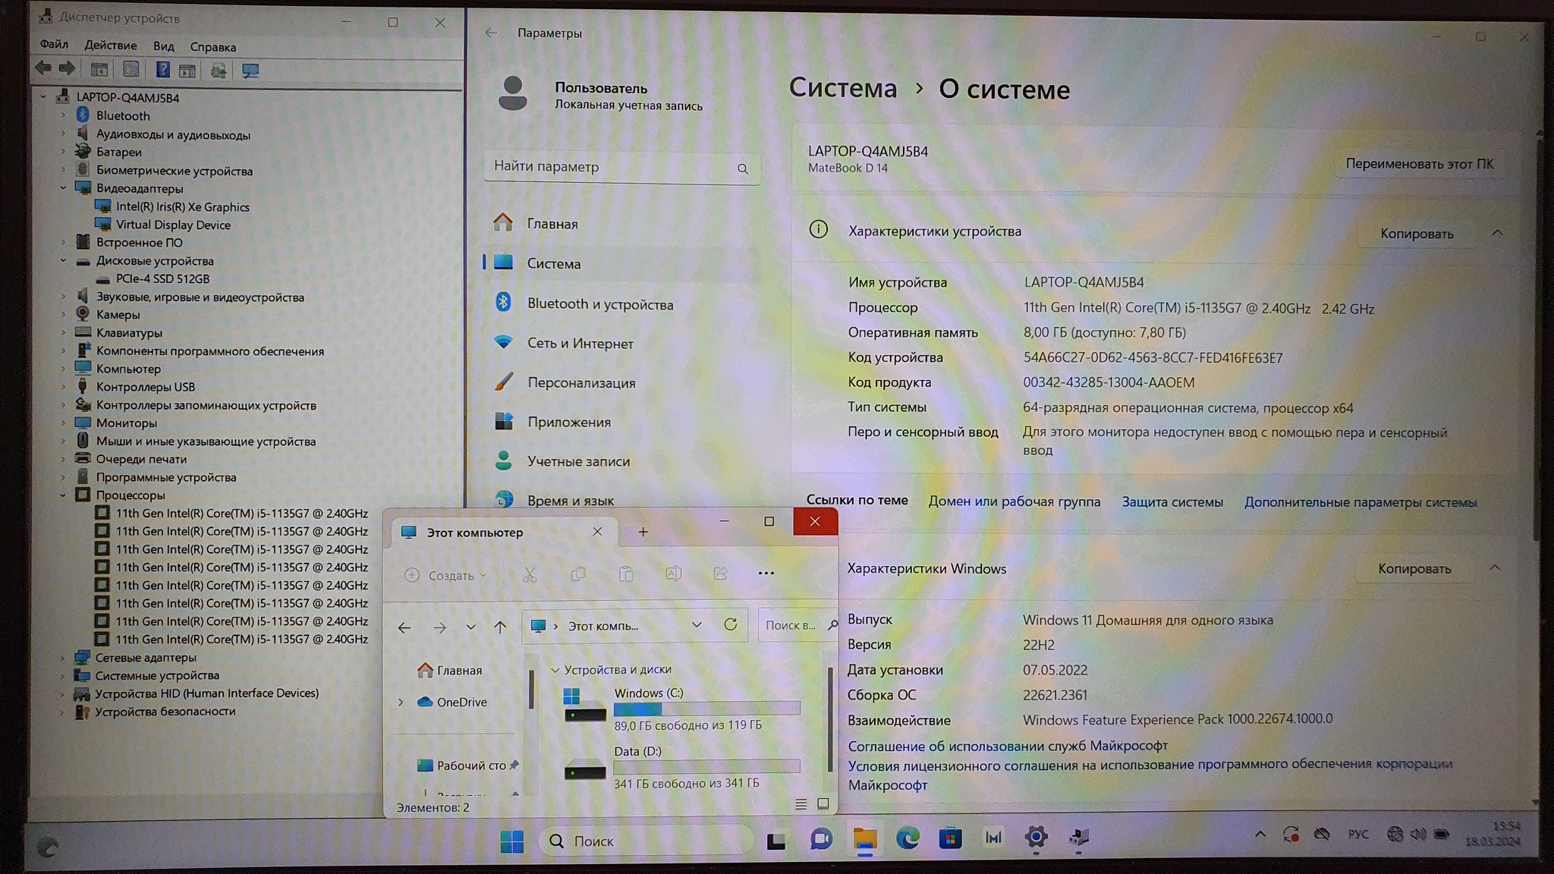Click the up-arrow navigation icon in Explorer
The height and width of the screenshot is (874, 1554).
coord(500,627)
